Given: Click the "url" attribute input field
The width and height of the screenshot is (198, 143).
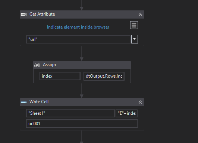Looking at the screenshot, I should (x=78, y=39).
